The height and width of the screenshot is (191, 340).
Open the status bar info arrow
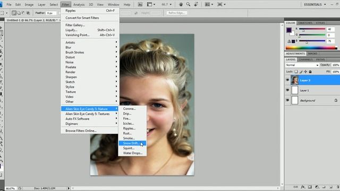pyautogui.click(x=69, y=188)
